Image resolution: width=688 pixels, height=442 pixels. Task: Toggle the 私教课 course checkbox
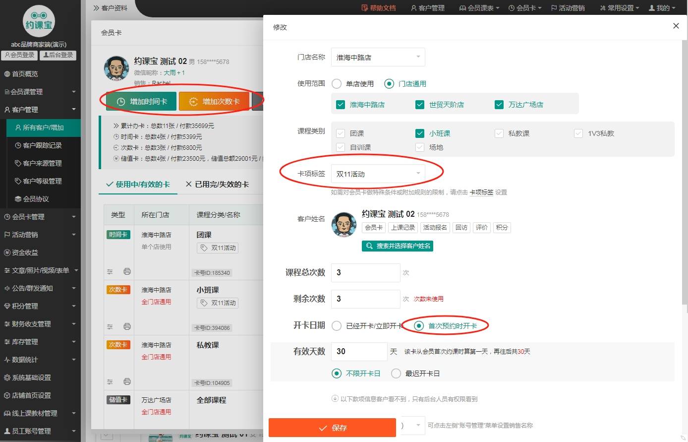click(499, 133)
